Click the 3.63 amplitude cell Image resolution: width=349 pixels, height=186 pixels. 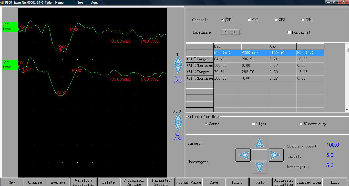pyautogui.click(x=283, y=66)
